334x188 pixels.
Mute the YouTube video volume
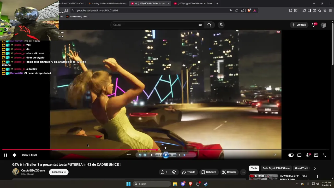click(14, 155)
